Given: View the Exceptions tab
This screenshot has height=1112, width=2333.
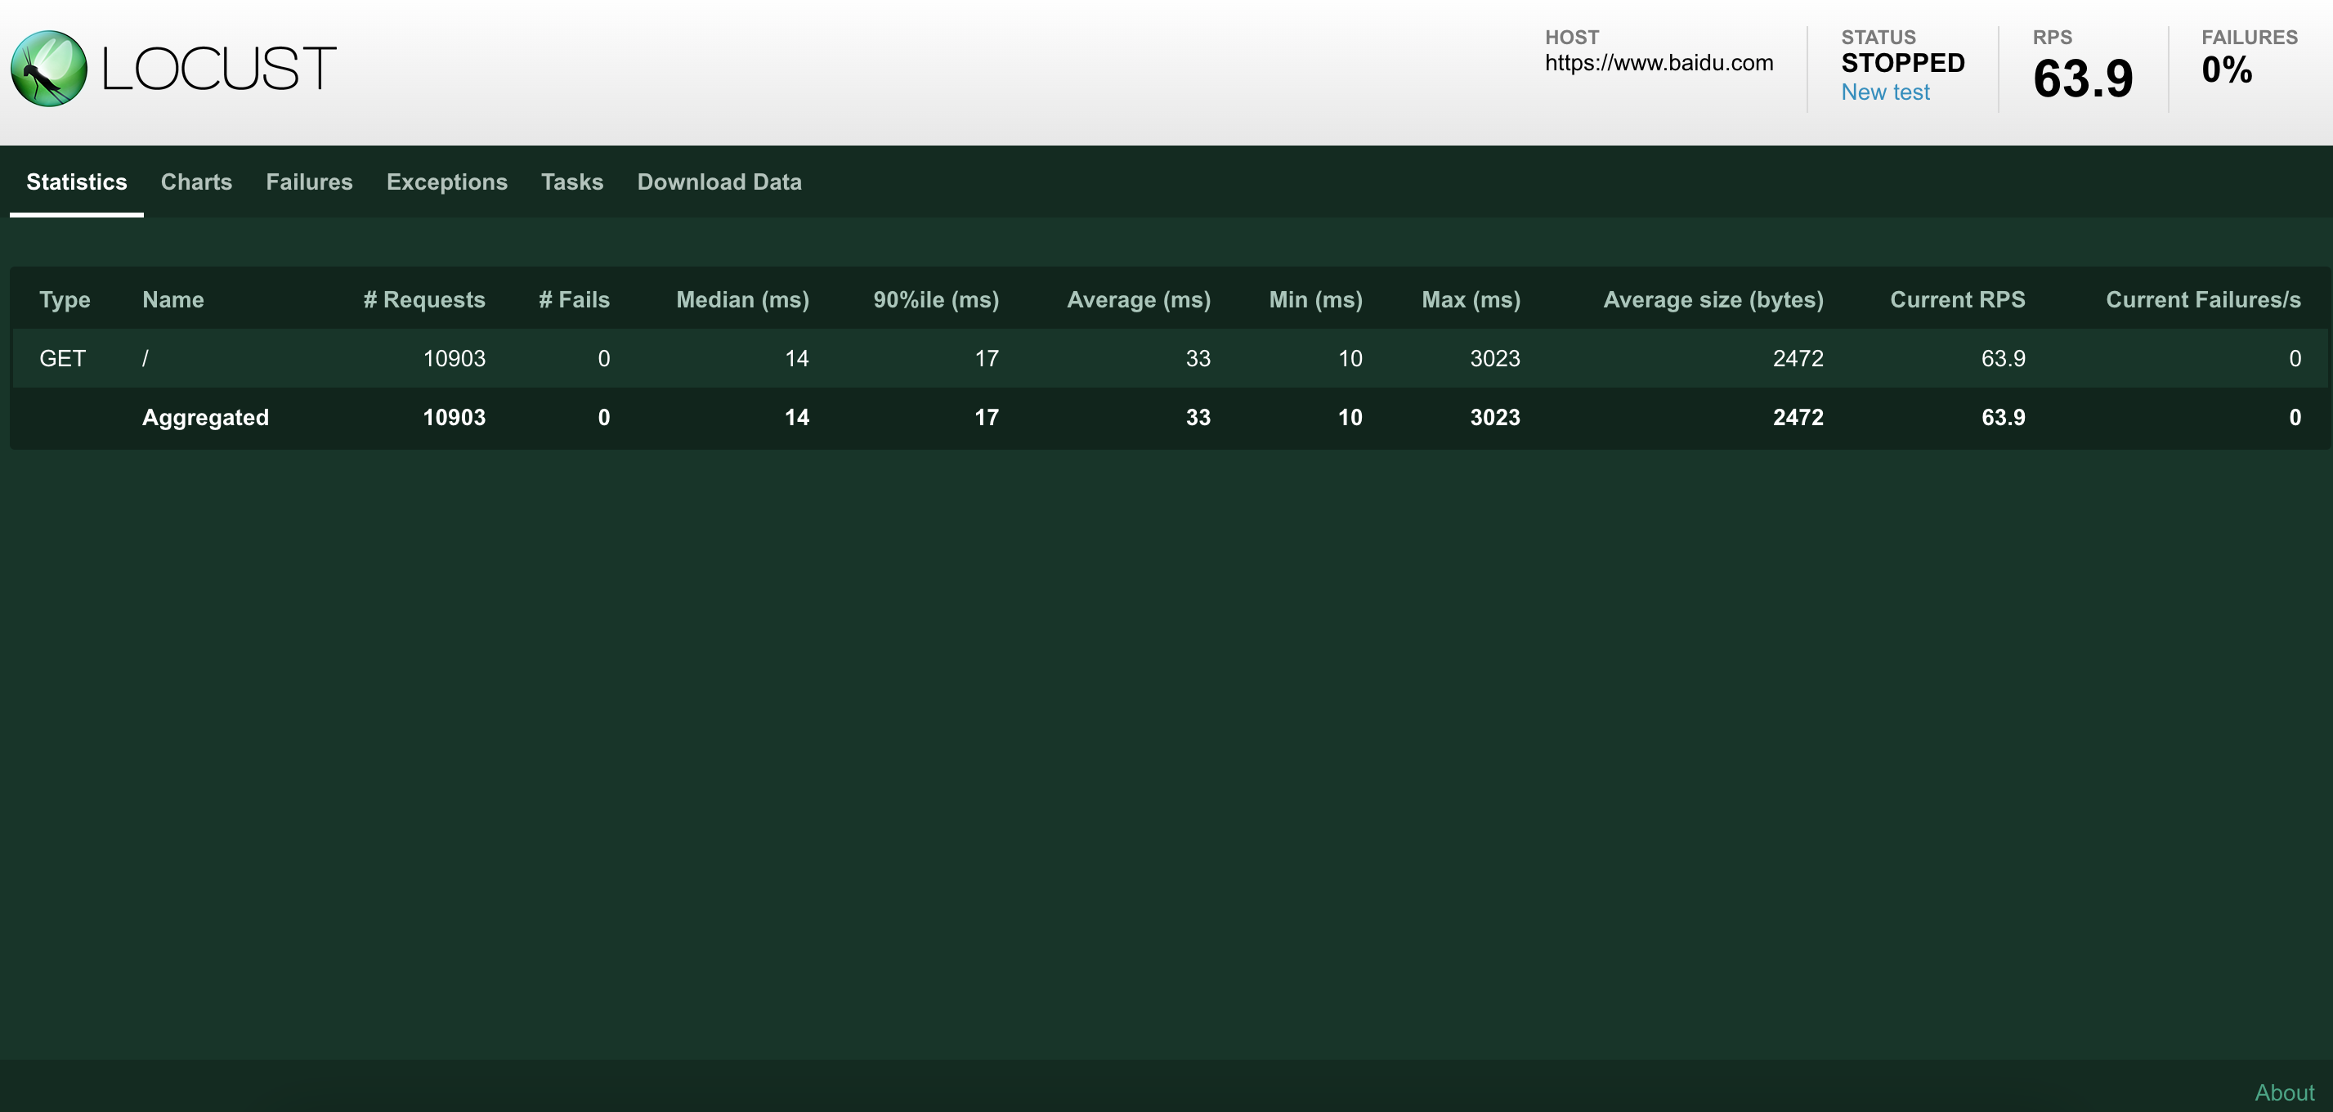Looking at the screenshot, I should click(446, 182).
